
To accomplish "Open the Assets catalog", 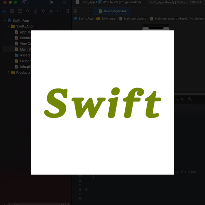I will [23, 55].
